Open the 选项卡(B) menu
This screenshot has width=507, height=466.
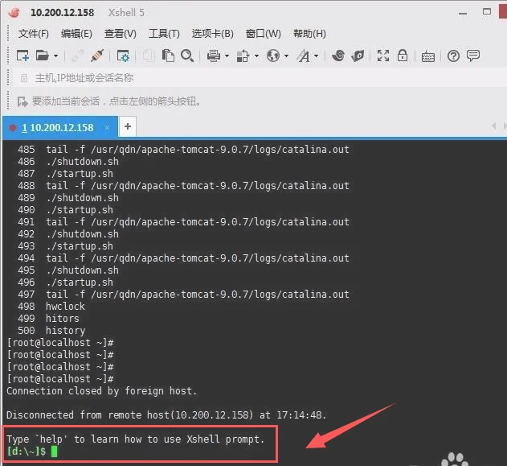[x=212, y=33]
